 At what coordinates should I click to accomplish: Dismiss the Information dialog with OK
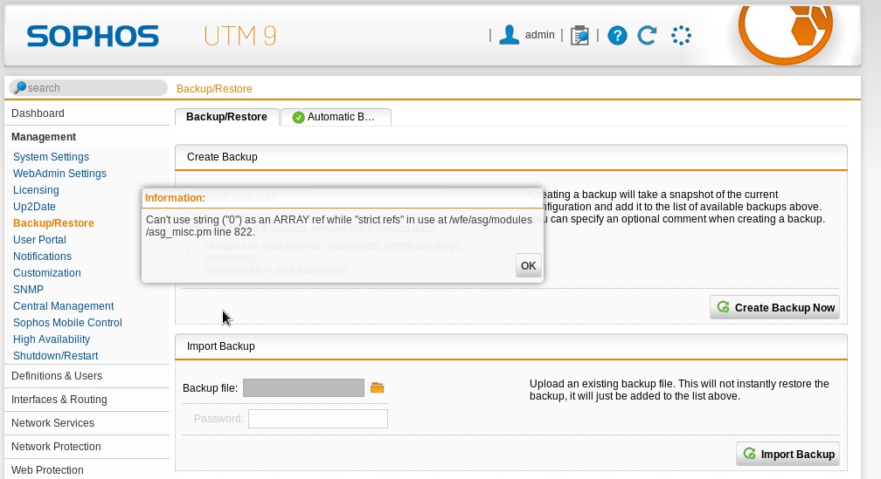pos(528,266)
